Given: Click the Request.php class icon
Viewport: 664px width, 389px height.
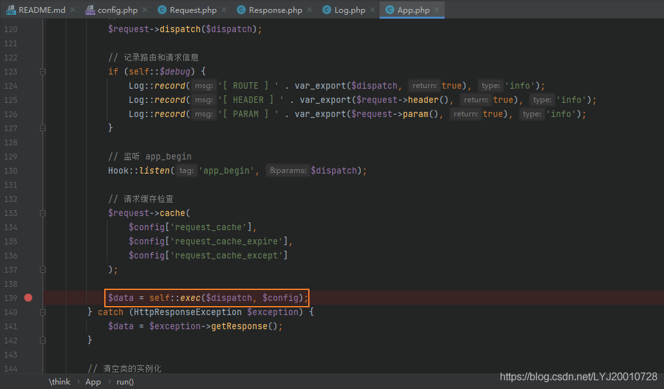Looking at the screenshot, I should (x=161, y=10).
